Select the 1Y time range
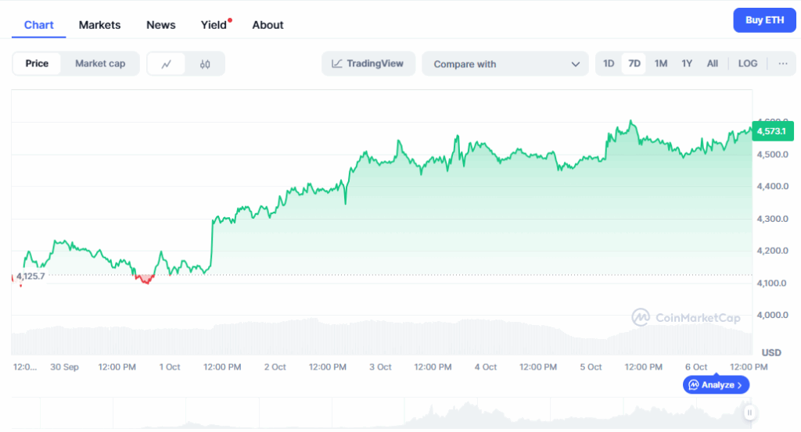This screenshot has height=432, width=801. (x=687, y=64)
